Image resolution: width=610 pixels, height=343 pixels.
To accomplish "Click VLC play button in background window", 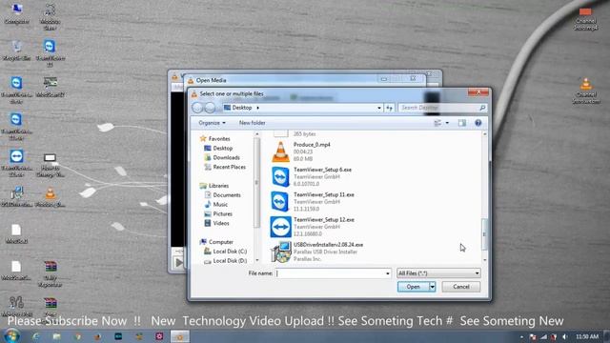I will (x=178, y=263).
